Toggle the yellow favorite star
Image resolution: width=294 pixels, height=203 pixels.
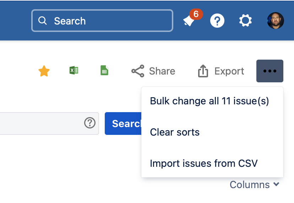(x=44, y=71)
